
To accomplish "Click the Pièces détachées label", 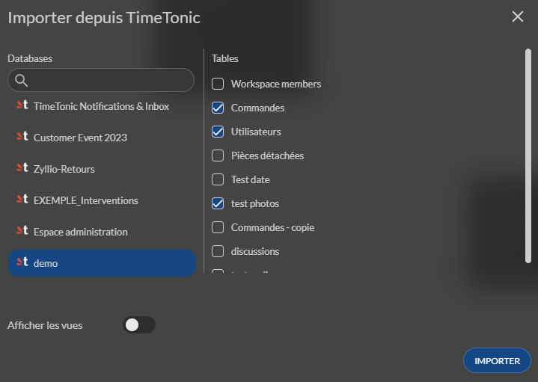I will pyautogui.click(x=267, y=155).
